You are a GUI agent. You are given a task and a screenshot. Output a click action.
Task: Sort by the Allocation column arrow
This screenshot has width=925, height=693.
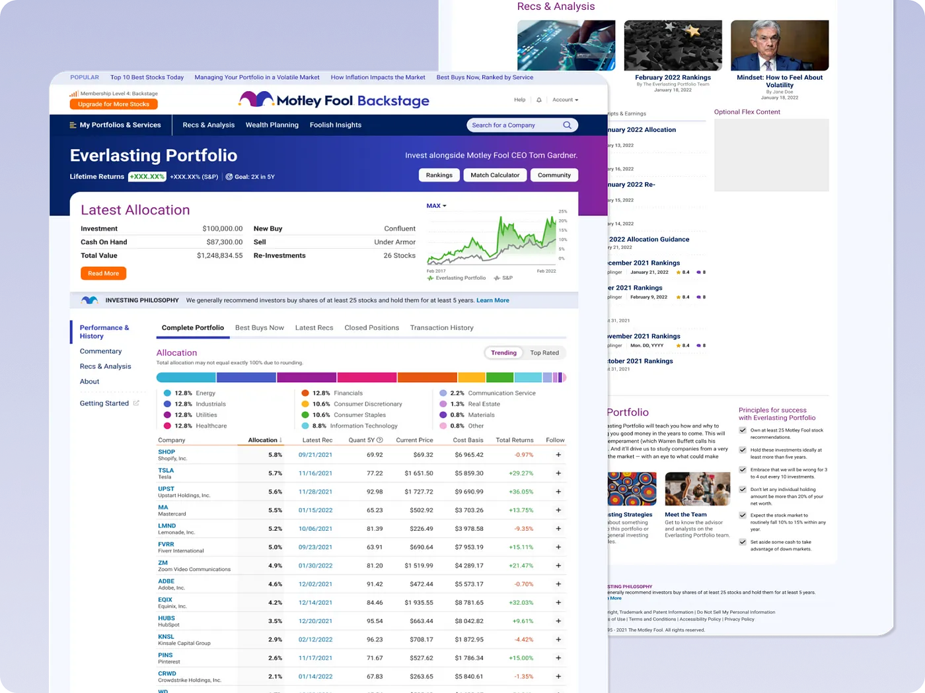[x=281, y=440]
